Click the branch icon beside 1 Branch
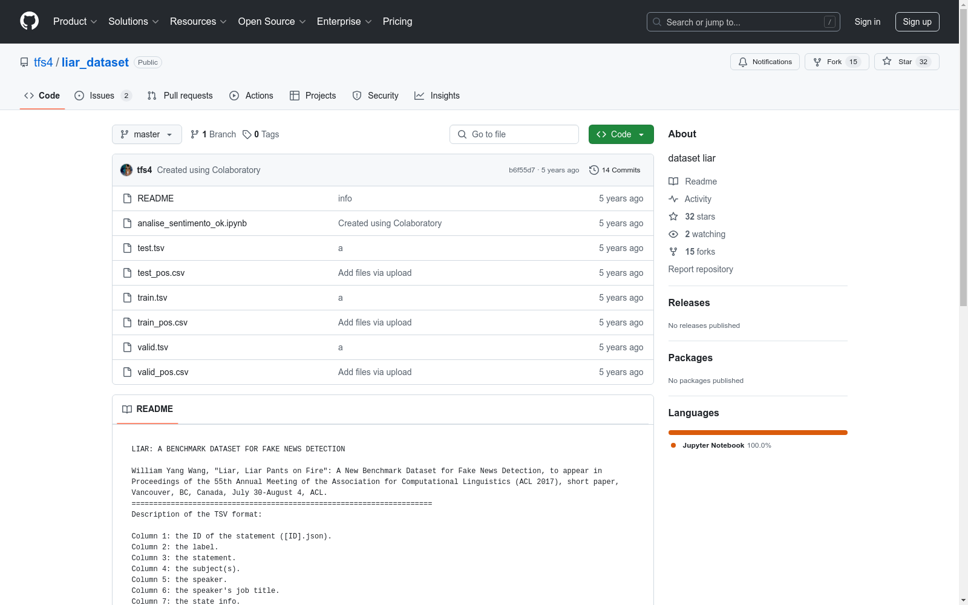The width and height of the screenshot is (968, 605). click(195, 134)
